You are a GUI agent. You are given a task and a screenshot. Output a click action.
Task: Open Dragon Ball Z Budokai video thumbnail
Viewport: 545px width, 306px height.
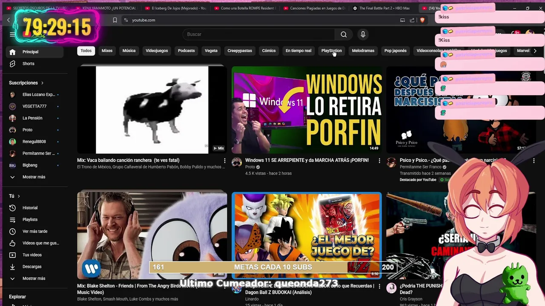307,235
